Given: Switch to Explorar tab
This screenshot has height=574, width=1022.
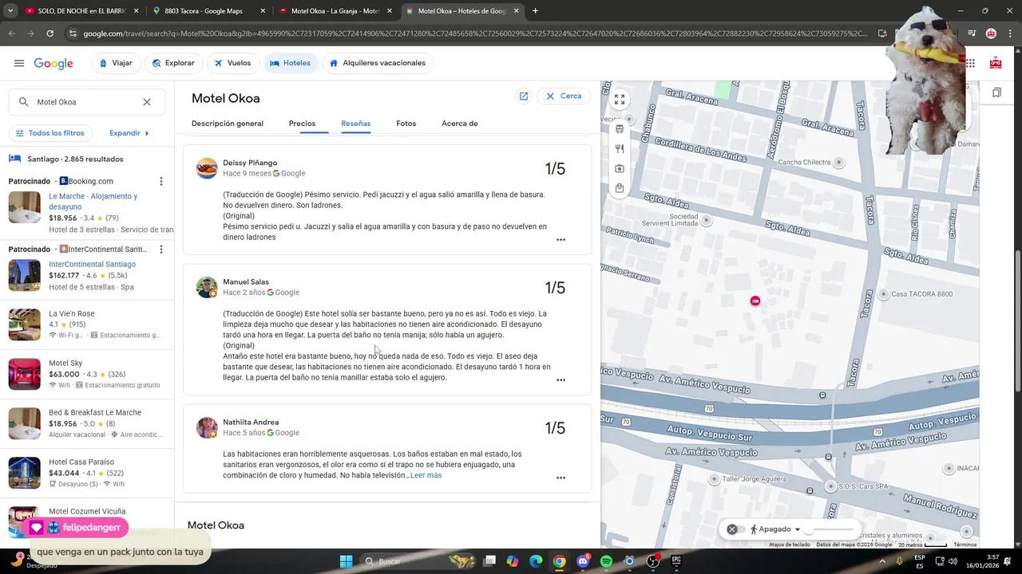Looking at the screenshot, I should 173,63.
